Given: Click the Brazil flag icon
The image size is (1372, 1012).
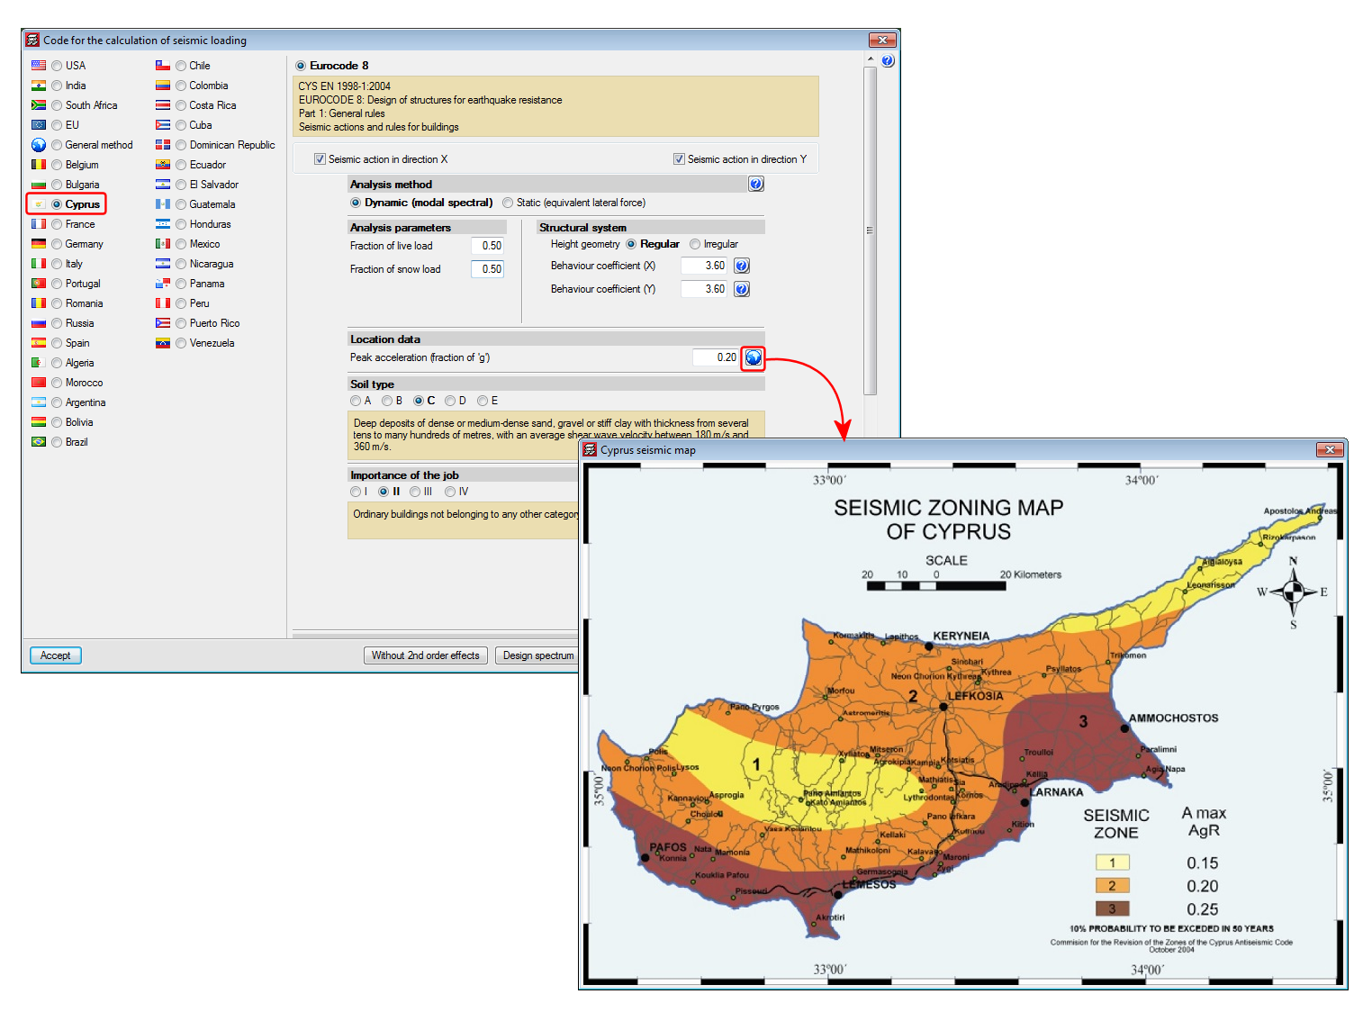Looking at the screenshot, I should point(39,442).
